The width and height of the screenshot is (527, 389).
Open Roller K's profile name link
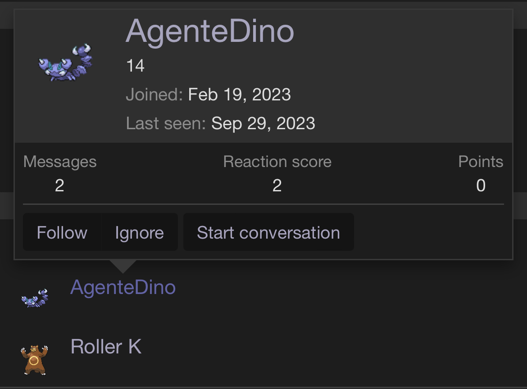point(106,347)
